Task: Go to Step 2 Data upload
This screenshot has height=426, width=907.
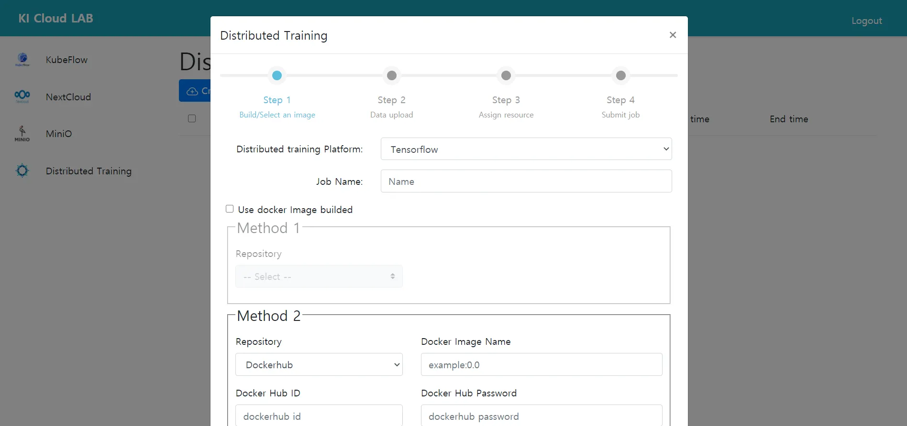Action: (x=392, y=107)
